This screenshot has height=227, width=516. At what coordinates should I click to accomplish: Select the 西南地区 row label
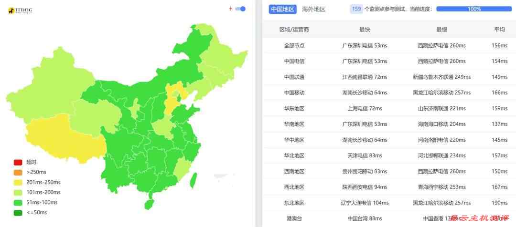(294, 171)
